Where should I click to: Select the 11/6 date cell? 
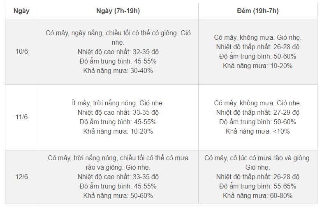click(x=21, y=117)
